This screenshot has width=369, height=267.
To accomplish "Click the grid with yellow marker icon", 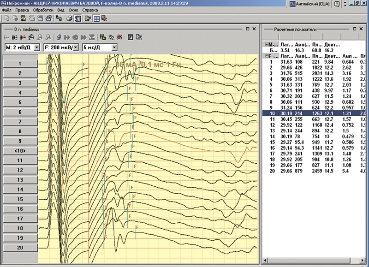I will pyautogui.click(x=103, y=37).
